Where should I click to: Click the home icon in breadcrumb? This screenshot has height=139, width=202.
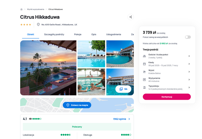point(21,9)
